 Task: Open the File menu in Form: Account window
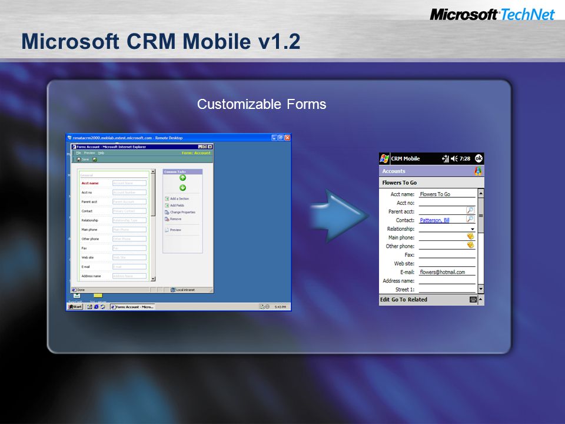(78, 153)
